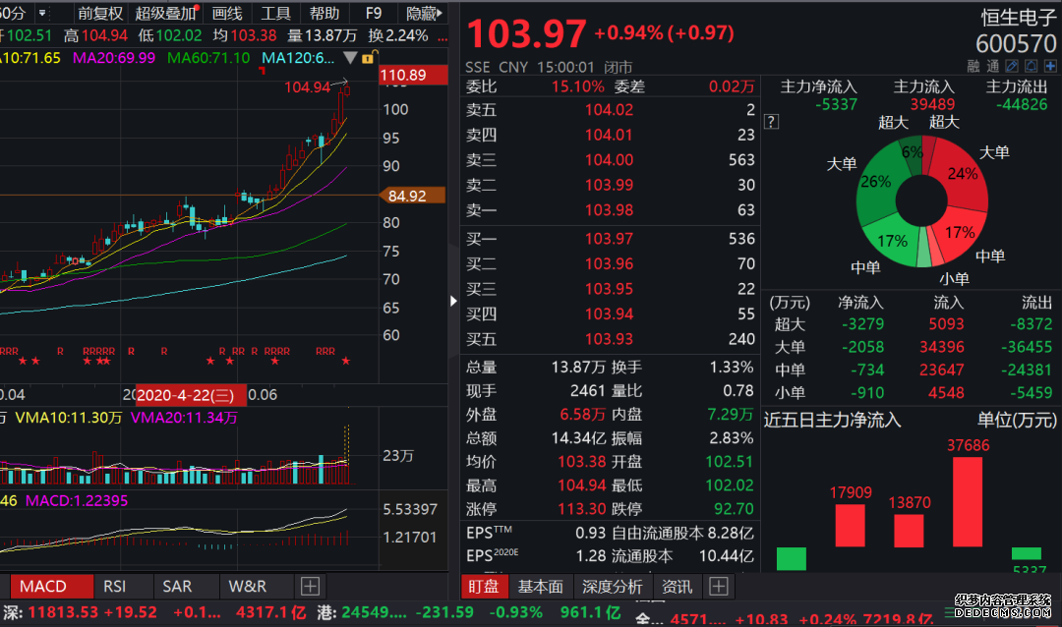Click the red 大单 24% pie segment

pyautogui.click(x=964, y=177)
